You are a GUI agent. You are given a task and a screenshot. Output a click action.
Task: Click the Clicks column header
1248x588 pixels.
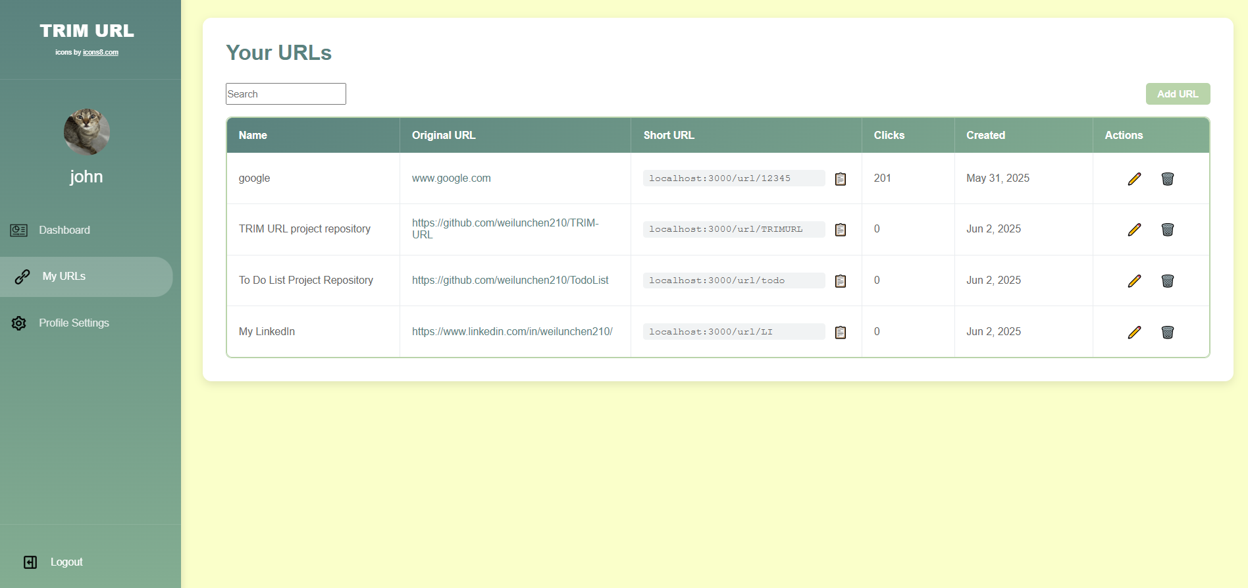pos(889,135)
